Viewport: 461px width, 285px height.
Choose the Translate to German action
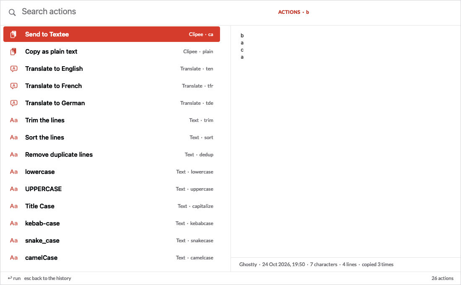111,103
